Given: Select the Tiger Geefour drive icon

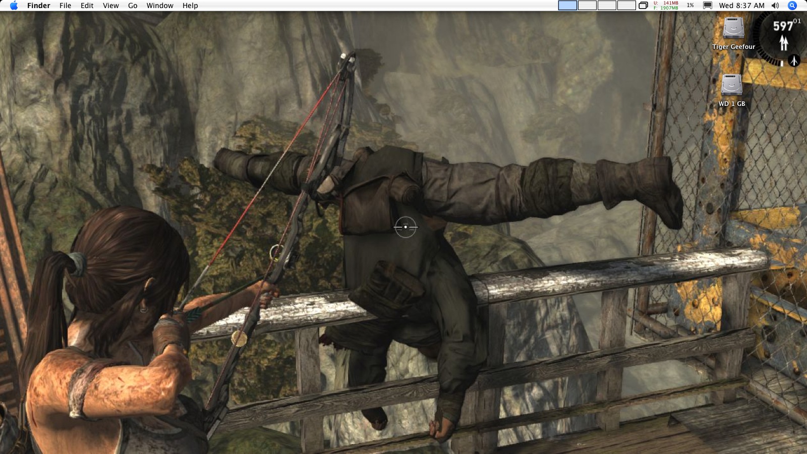Looking at the screenshot, I should (733, 28).
